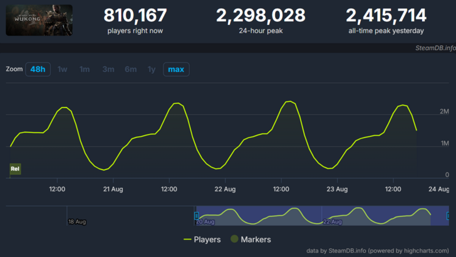Click the 1M y-axis label
The image size is (456, 257).
pos(445,143)
